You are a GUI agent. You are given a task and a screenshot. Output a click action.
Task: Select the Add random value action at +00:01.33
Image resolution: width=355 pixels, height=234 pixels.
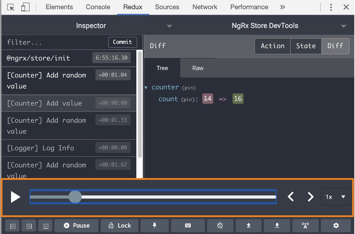pos(69,125)
